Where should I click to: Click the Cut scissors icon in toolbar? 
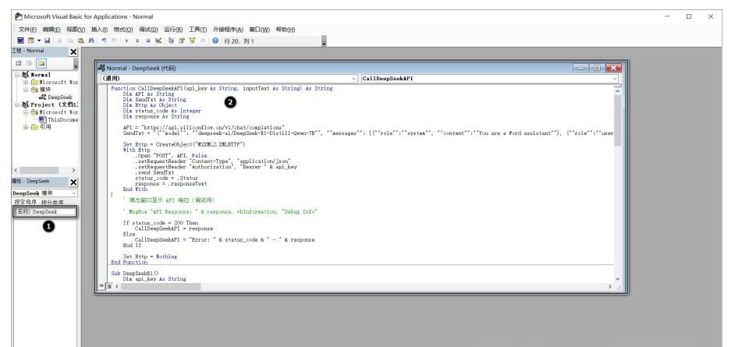(x=60, y=41)
